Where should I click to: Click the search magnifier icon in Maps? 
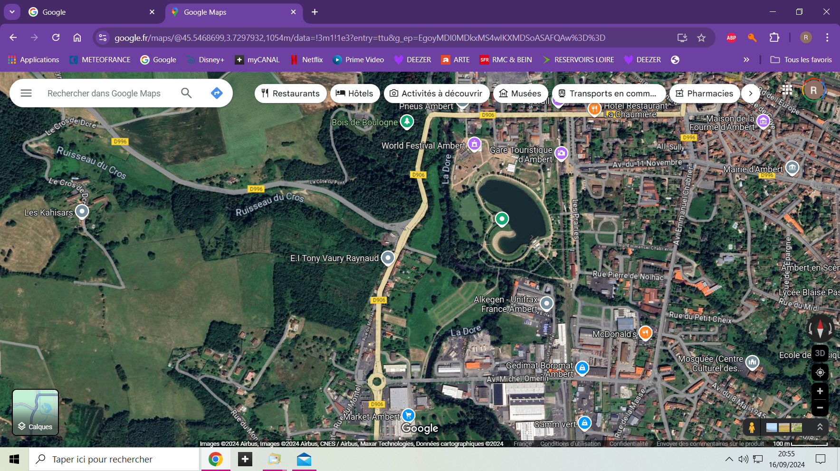186,93
